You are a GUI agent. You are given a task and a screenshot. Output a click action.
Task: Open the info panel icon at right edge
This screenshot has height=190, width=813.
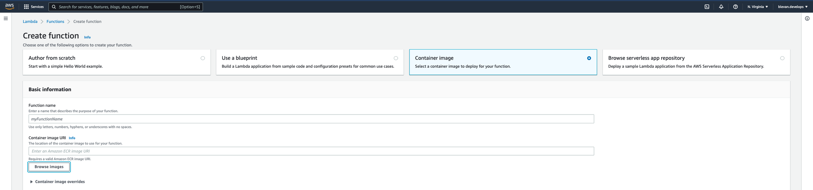pyautogui.click(x=807, y=19)
